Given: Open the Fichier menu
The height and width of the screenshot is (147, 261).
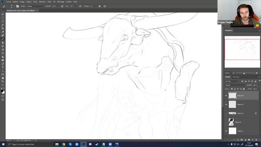Looking at the screenshot, I should point(9,2).
